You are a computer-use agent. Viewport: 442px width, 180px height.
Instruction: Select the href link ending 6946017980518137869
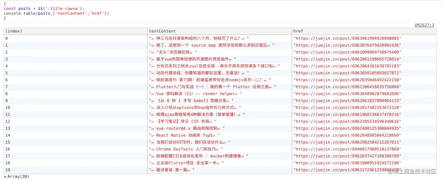point(348,149)
